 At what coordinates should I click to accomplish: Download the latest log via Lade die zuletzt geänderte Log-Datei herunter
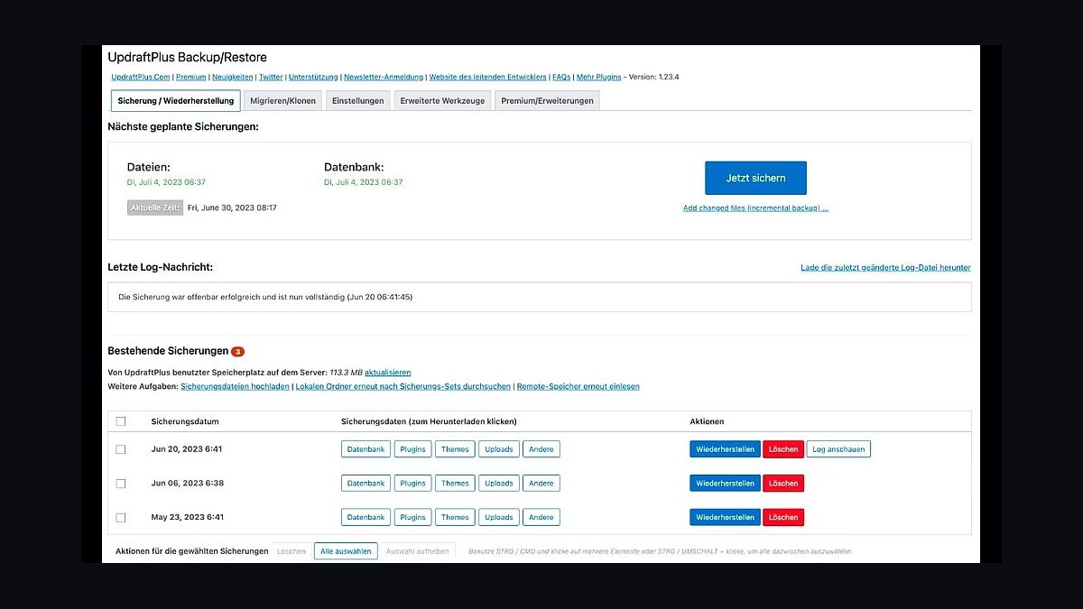pyautogui.click(x=885, y=267)
